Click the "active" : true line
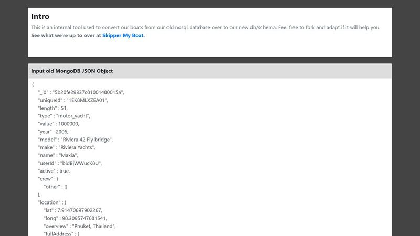 click(54, 171)
